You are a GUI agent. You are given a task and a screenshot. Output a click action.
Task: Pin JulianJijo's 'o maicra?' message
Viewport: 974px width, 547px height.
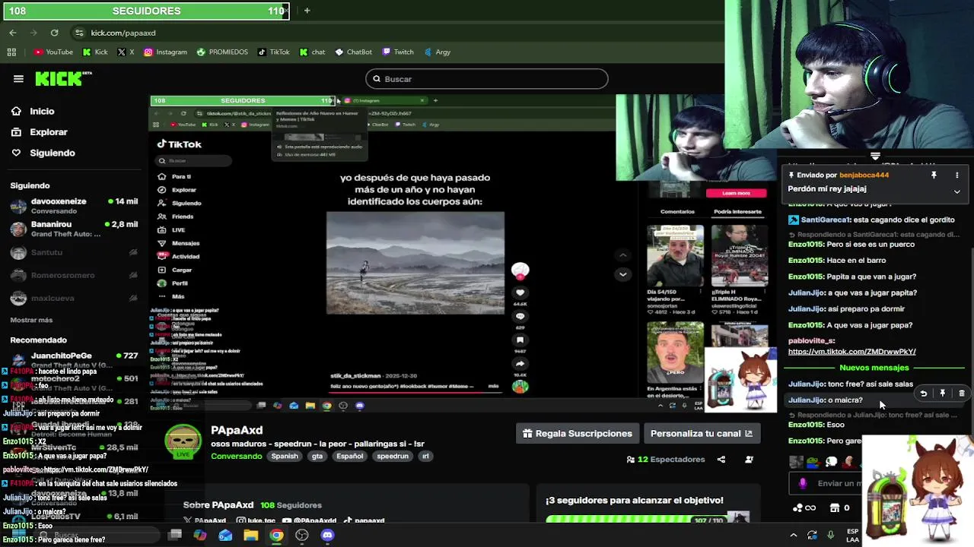942,394
